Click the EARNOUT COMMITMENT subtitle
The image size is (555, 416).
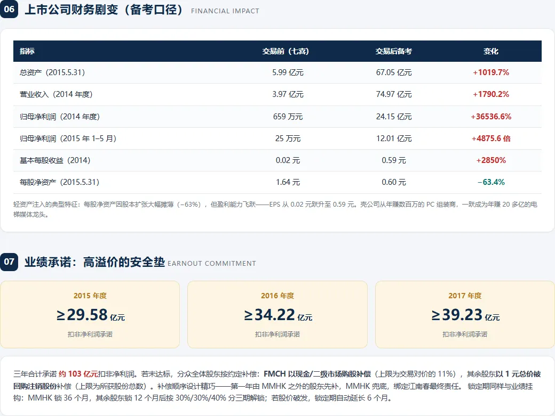pos(212,264)
